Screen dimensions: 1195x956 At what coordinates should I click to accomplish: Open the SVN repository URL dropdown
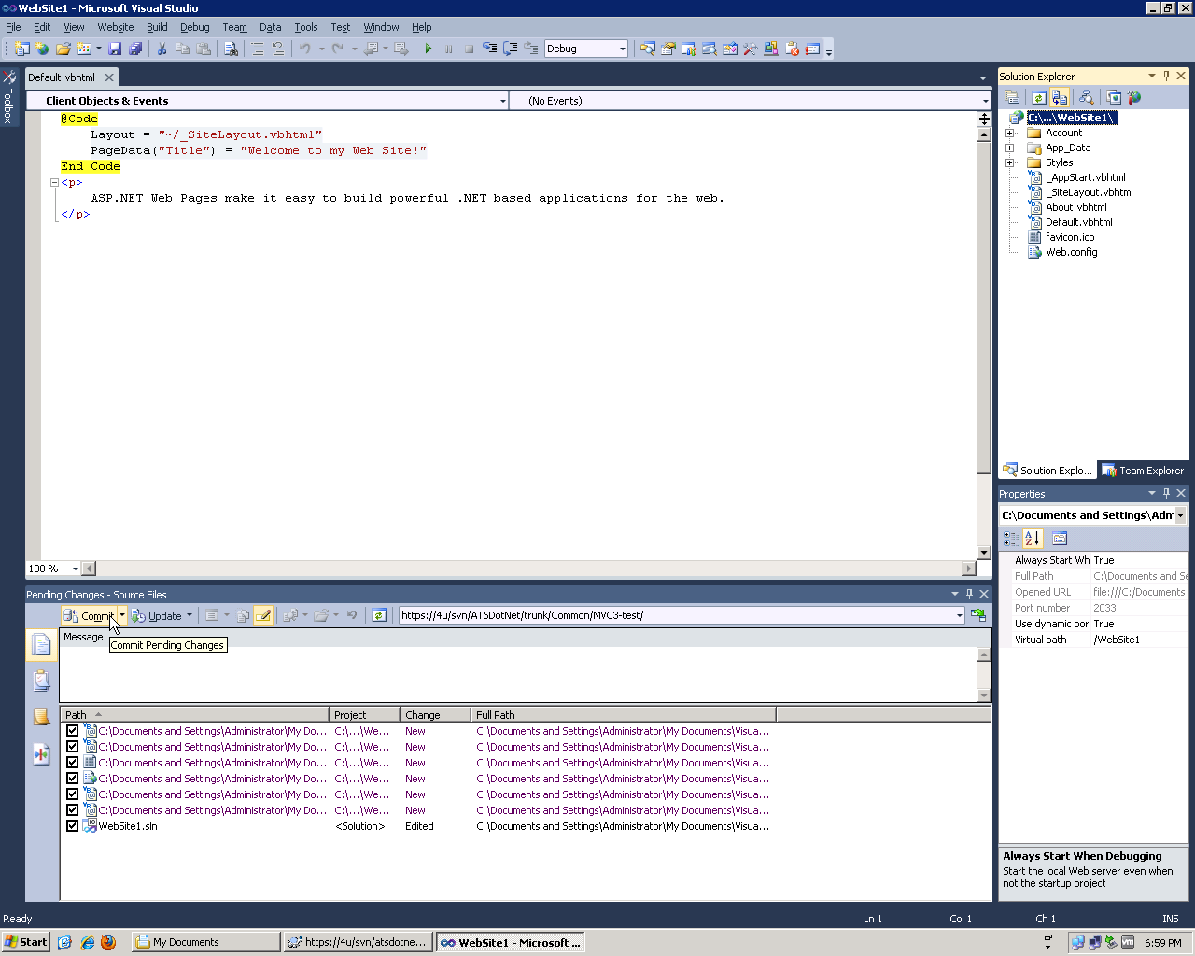(959, 615)
